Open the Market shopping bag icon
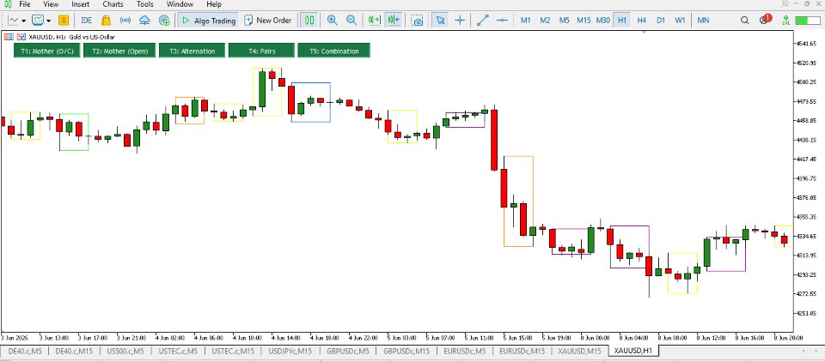The width and height of the screenshot is (825, 361). pyautogui.click(x=106, y=21)
